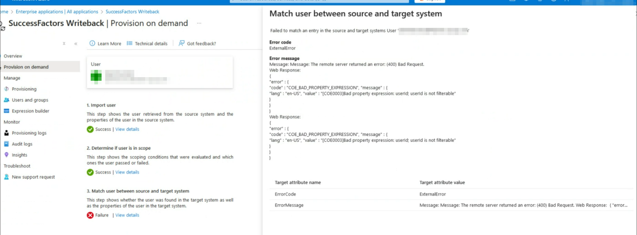
Task: Open the ellipsis menu beside page title
Action: point(199,23)
